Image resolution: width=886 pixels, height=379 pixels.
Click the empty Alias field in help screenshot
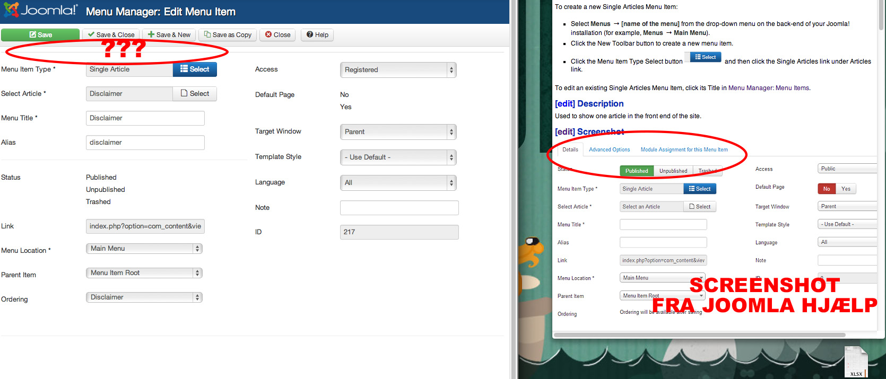click(x=663, y=243)
